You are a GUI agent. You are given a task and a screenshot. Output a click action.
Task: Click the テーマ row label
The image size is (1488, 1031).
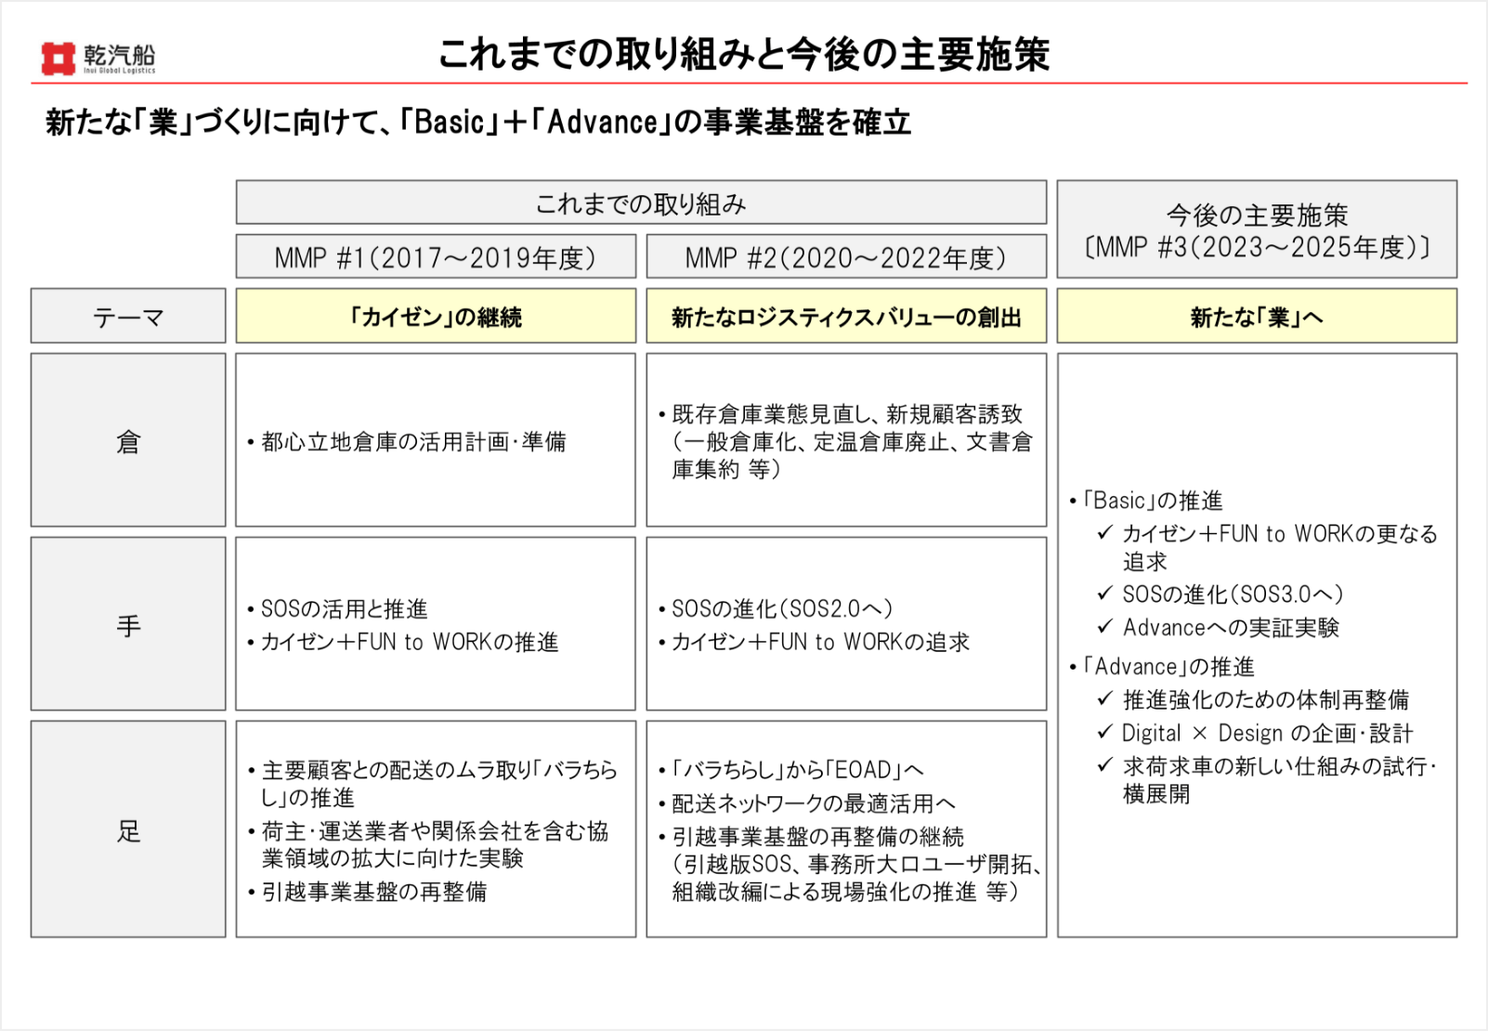[x=128, y=316]
